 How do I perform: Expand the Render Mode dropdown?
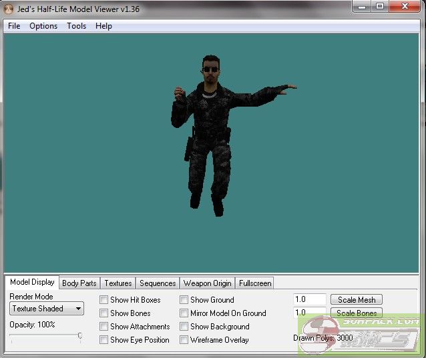[47, 309]
